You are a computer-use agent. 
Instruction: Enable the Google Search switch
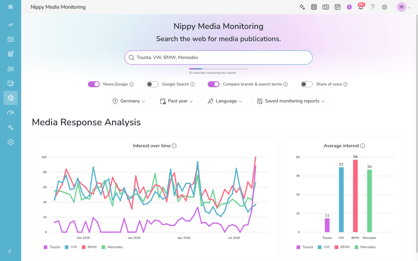[x=152, y=84]
